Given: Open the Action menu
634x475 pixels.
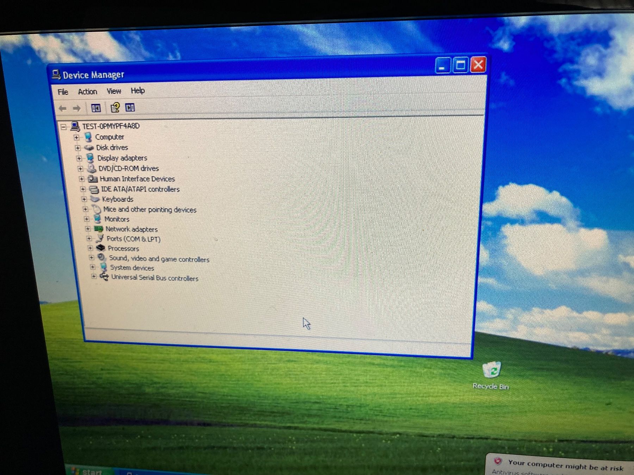Looking at the screenshot, I should click(x=87, y=91).
